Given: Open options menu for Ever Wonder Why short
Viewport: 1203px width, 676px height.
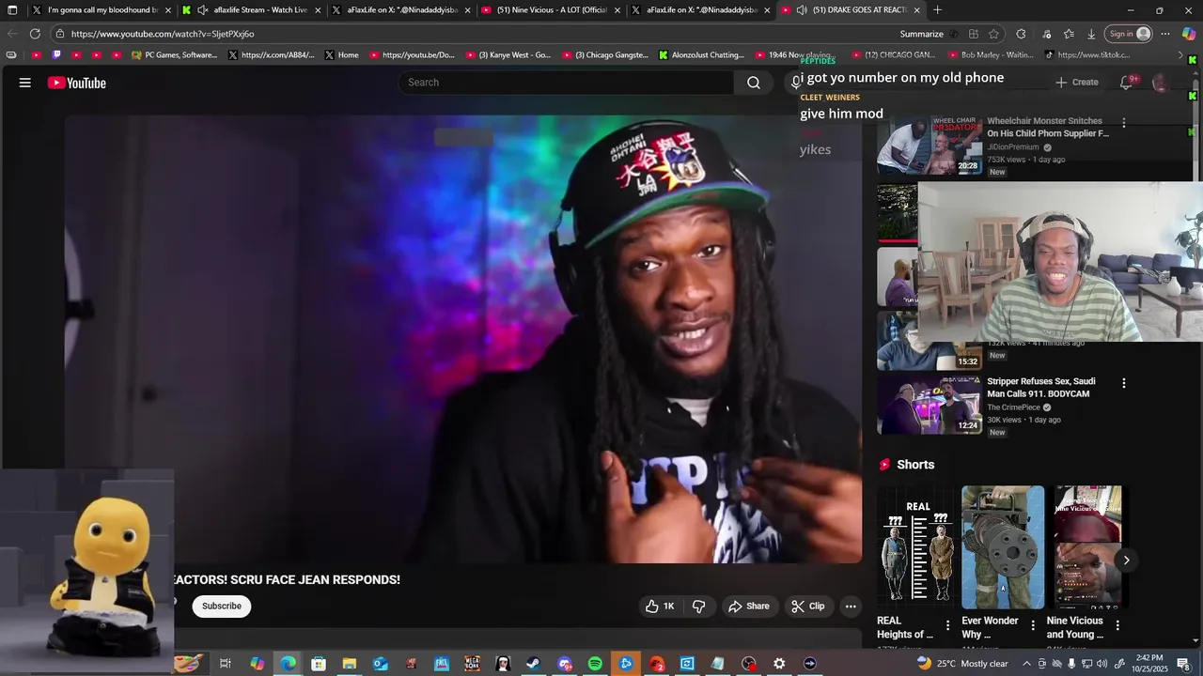Looking at the screenshot, I should click(1033, 625).
